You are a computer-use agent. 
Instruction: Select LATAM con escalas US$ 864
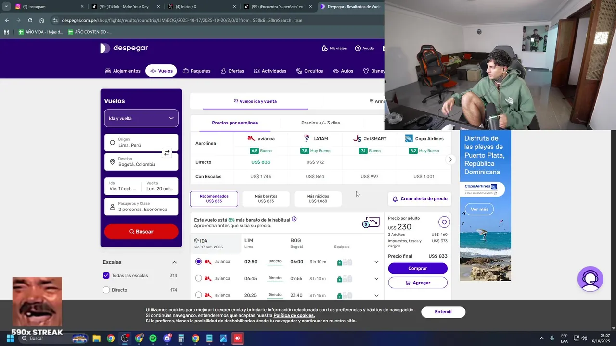(x=315, y=177)
